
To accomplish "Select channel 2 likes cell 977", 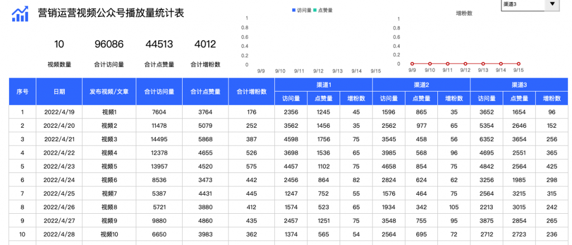I will [x=421, y=126].
